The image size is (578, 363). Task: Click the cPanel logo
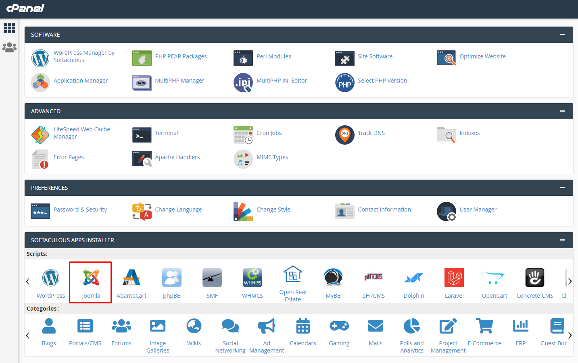coord(25,8)
